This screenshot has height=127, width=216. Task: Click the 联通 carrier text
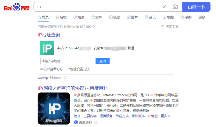(131, 48)
